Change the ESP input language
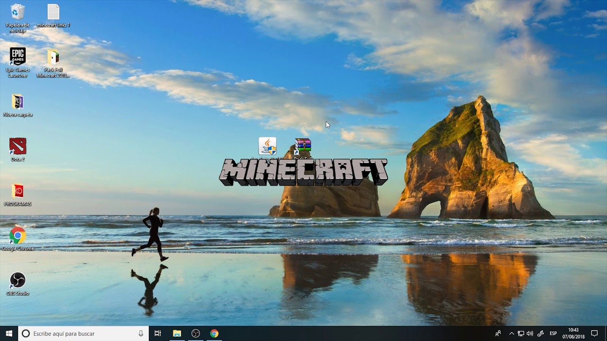Viewport: 607px width, 341px height. click(553, 333)
